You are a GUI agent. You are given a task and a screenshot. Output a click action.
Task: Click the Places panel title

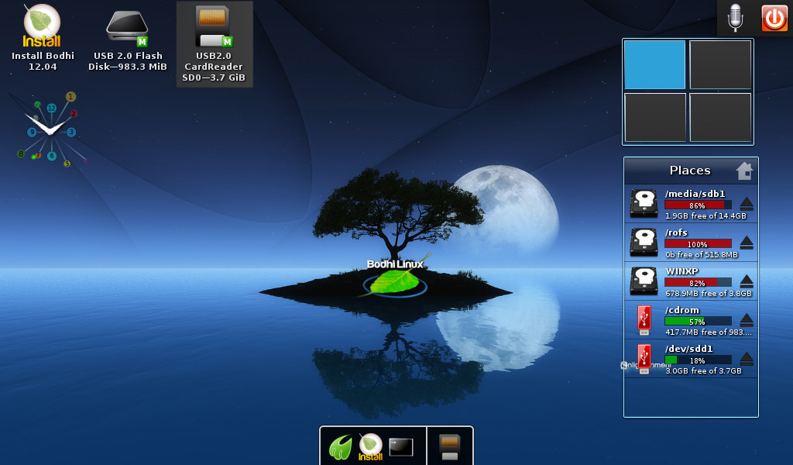click(x=690, y=170)
